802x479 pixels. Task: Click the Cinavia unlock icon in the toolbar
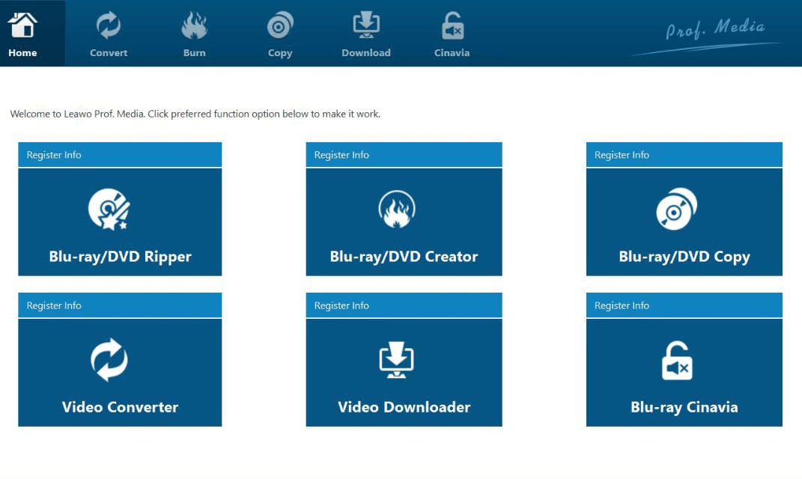pyautogui.click(x=452, y=25)
